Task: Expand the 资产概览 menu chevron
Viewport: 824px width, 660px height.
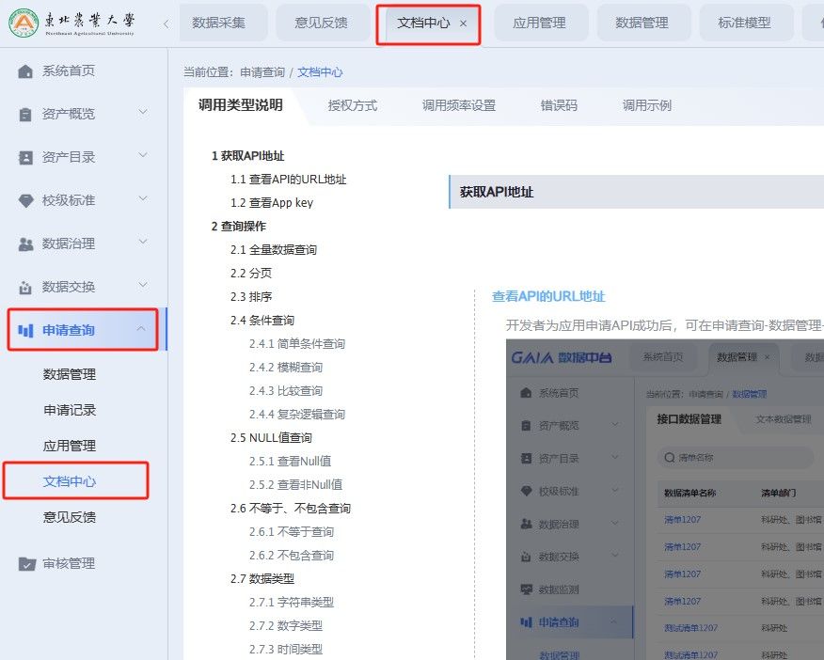Action: (x=143, y=114)
